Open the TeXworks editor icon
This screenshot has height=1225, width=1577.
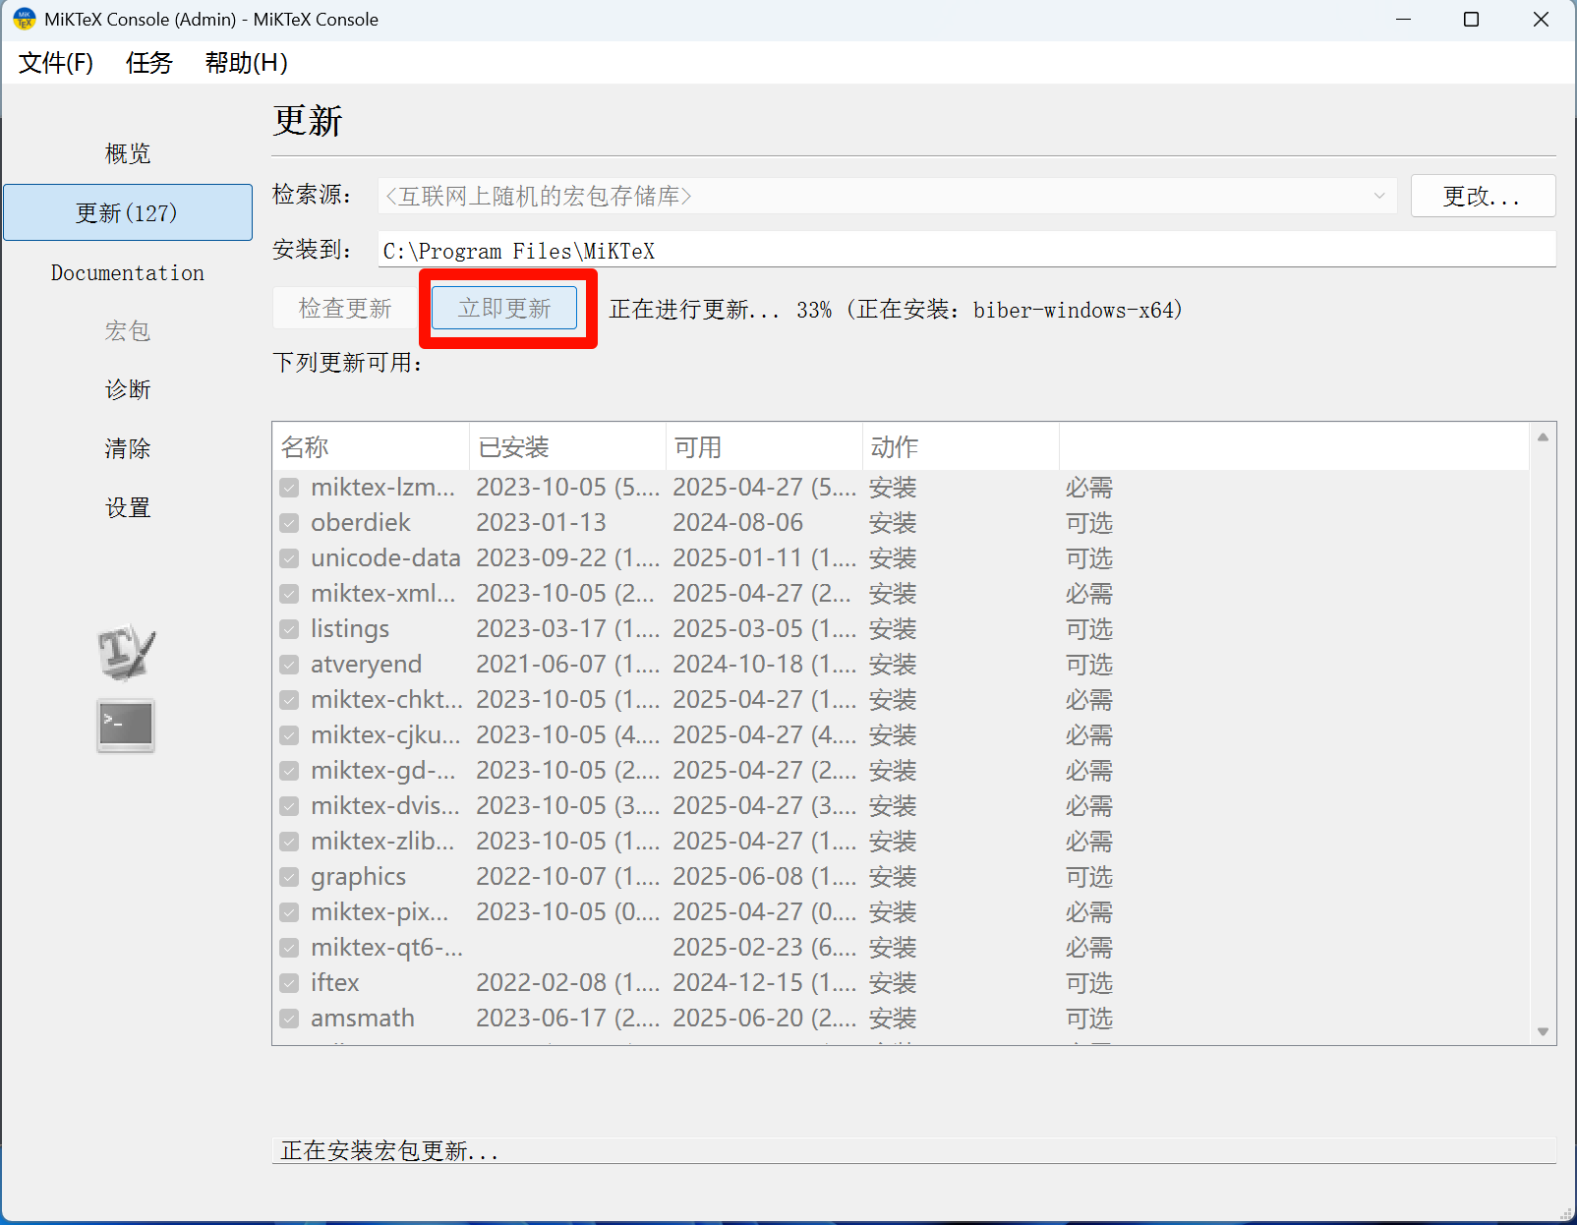[126, 652]
